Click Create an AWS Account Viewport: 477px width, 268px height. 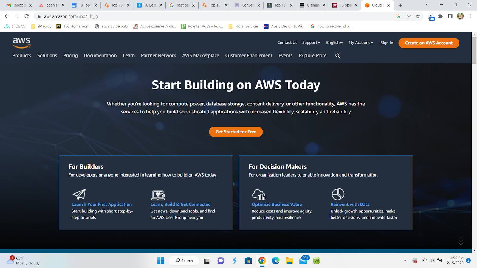(429, 43)
